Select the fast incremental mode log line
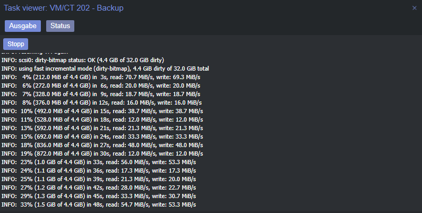Screen dimensions: 422x213 [105, 69]
